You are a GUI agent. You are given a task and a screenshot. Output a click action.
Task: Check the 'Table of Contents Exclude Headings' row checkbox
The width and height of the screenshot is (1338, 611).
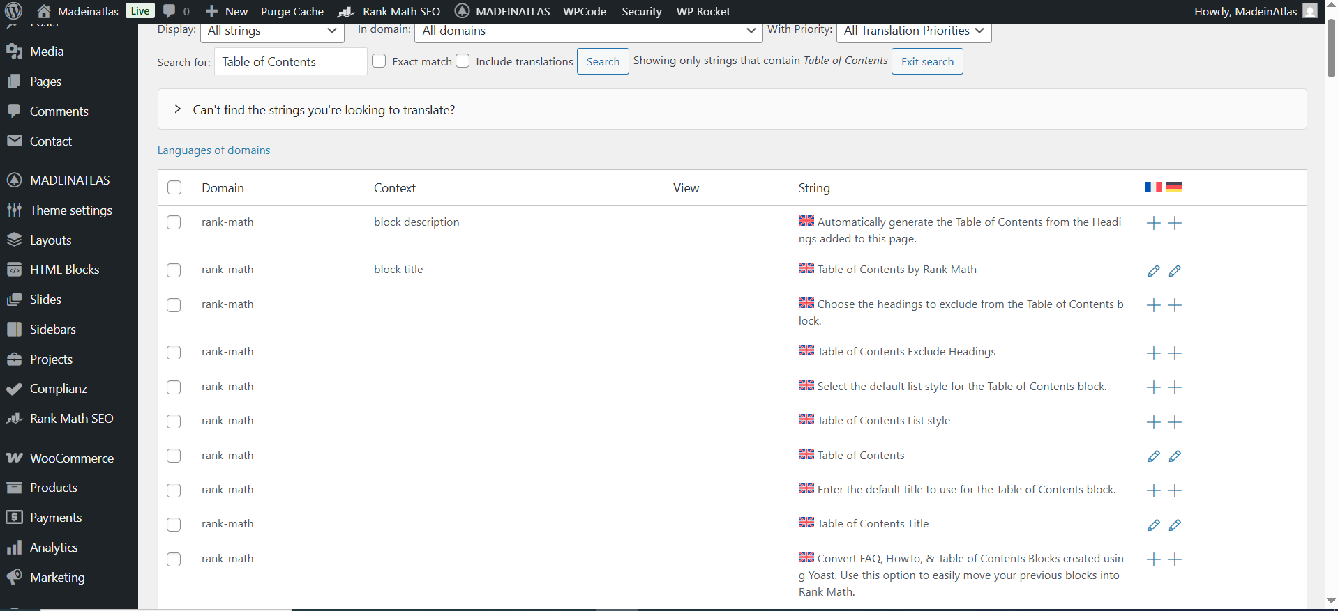tap(174, 353)
